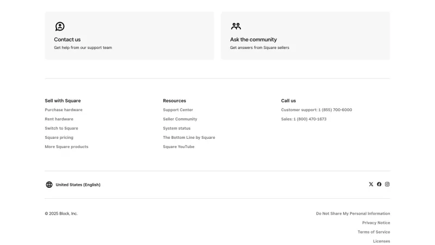
Task: View More Square products link
Action: pos(66,146)
